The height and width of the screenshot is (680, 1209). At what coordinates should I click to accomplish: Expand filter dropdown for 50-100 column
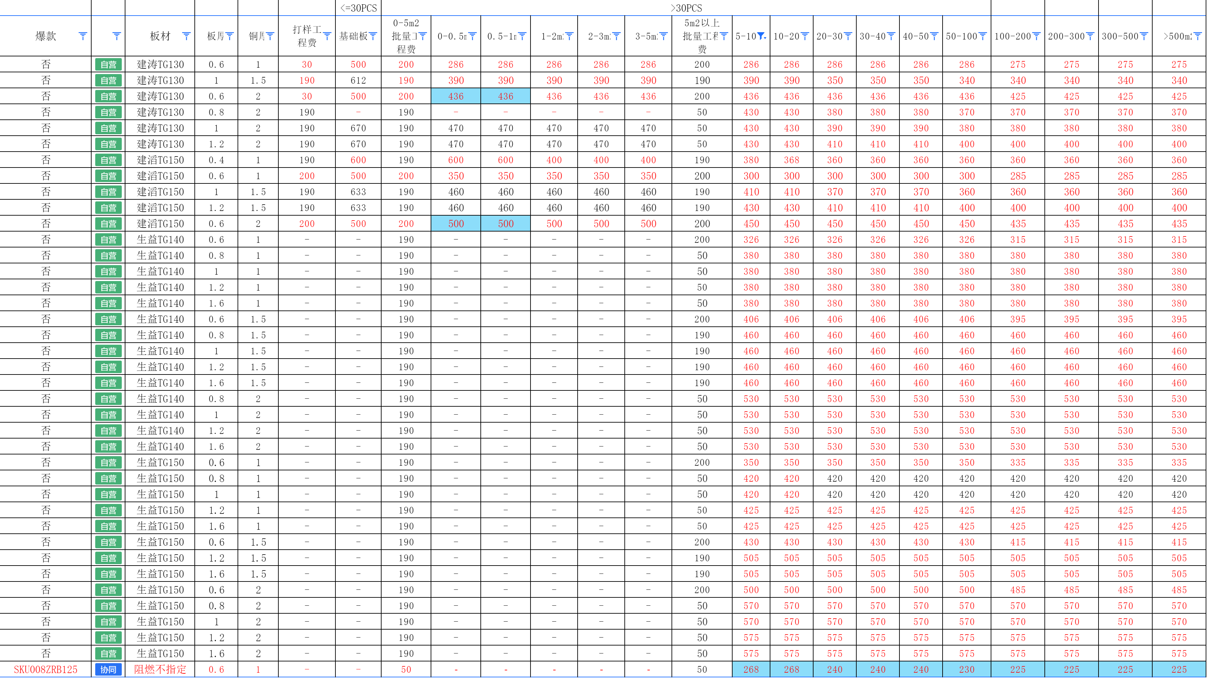[x=982, y=36]
